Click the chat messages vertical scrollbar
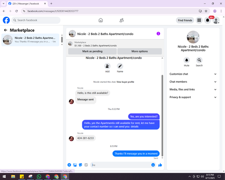Screen dimensions: 225x180 (x=162, y=116)
